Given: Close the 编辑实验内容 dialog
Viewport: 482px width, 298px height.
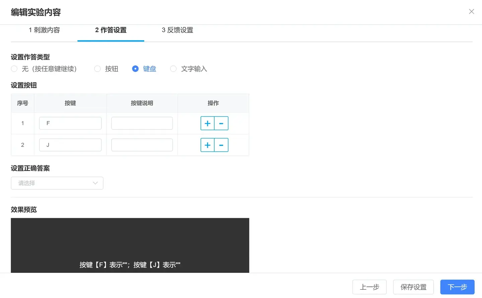Looking at the screenshot, I should [471, 12].
